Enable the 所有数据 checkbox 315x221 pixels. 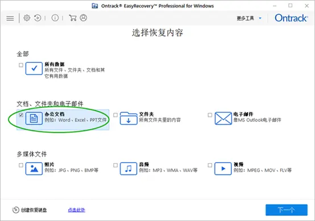coord(21,65)
